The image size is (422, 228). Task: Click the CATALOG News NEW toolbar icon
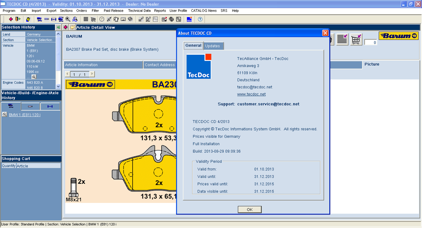189,19
